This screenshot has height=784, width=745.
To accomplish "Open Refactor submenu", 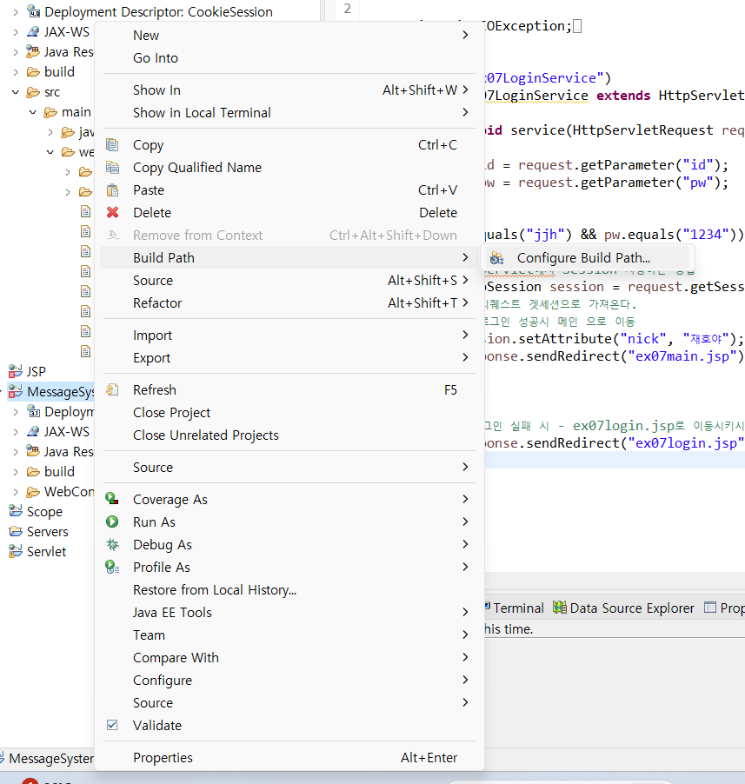I will [289, 303].
